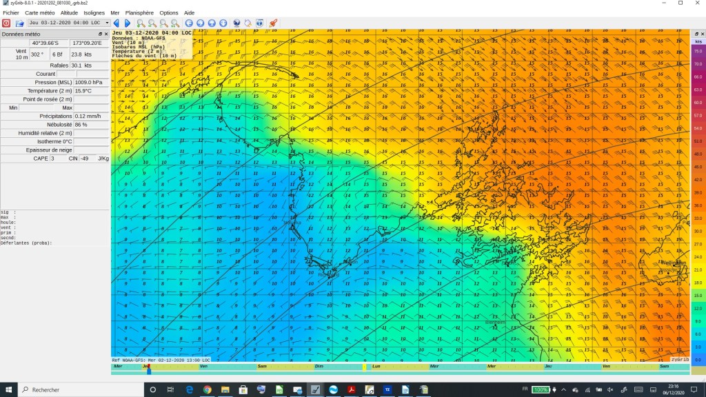Go to previous forecast with left arrow
The height and width of the screenshot is (397, 706).
[x=117, y=23]
